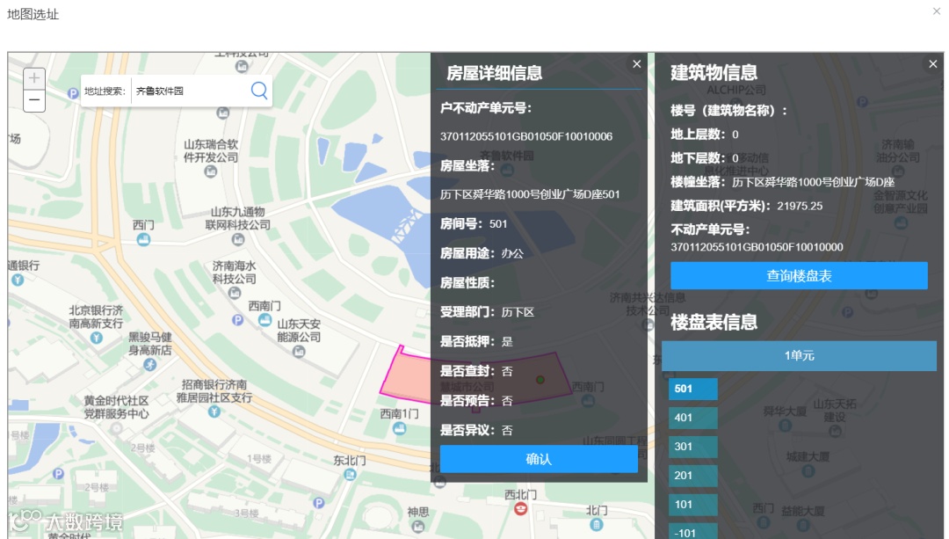Close the 地图选址 dialog

click(x=937, y=11)
